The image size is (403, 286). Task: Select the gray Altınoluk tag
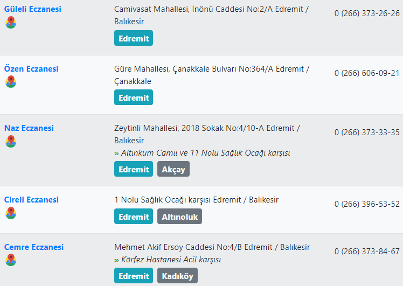[179, 217]
